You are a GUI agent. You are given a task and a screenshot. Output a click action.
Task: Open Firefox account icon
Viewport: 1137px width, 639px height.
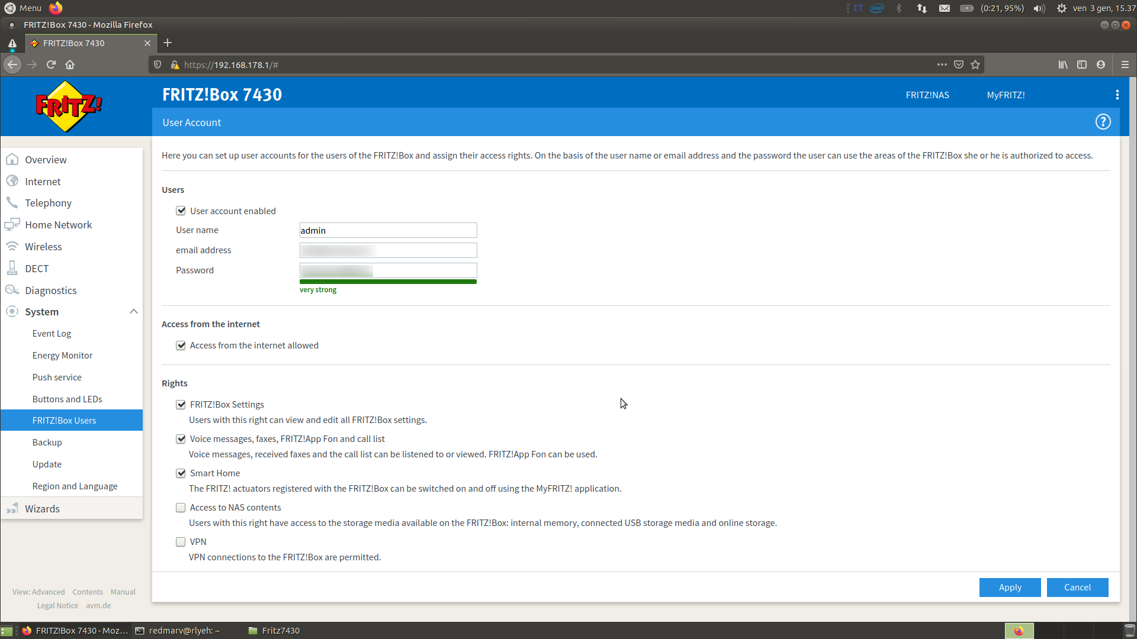(1101, 64)
